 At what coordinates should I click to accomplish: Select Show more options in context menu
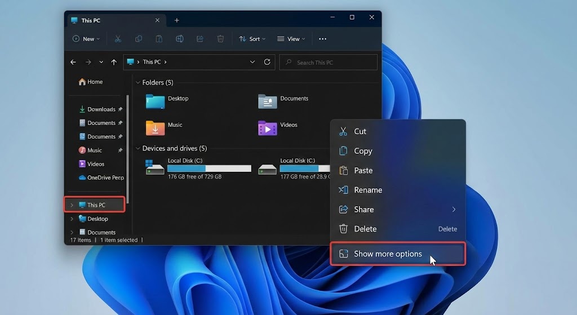(x=397, y=254)
